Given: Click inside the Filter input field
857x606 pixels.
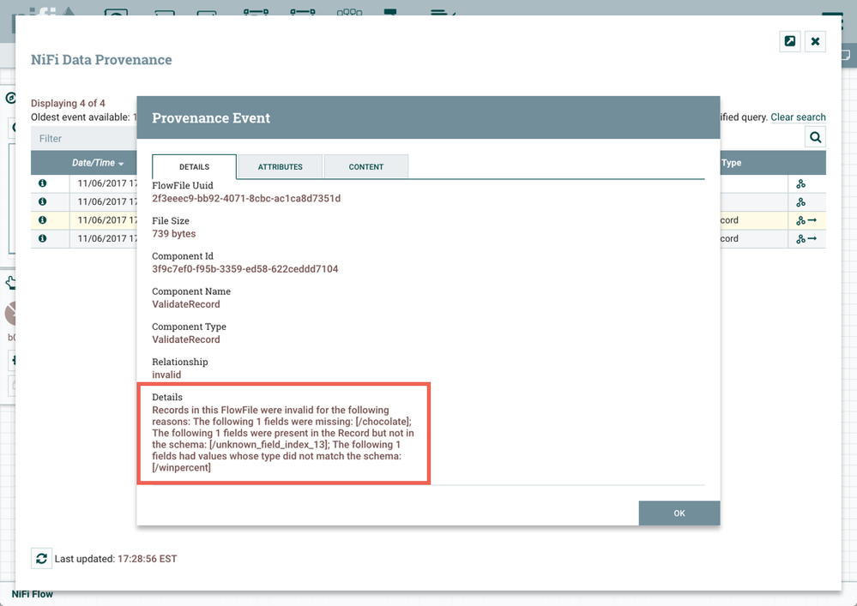Looking at the screenshot, I should (x=83, y=138).
